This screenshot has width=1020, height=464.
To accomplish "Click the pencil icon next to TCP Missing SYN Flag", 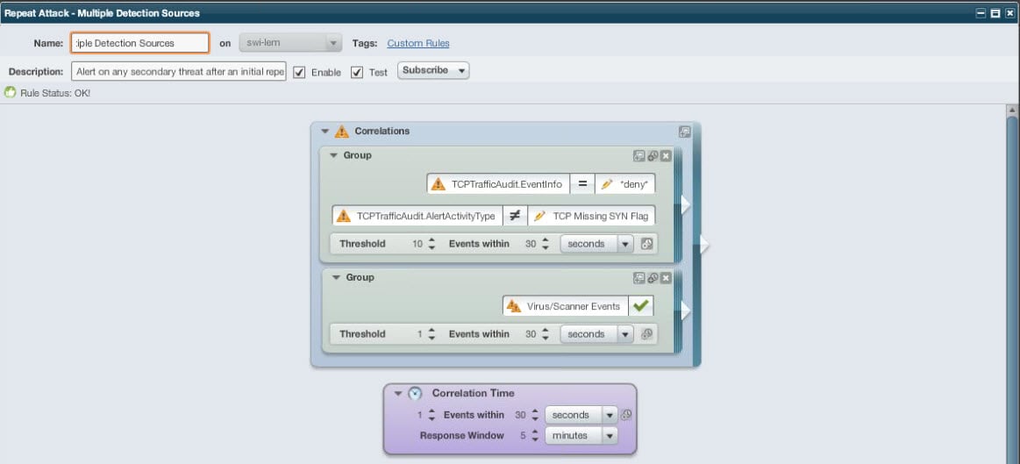I will 539,216.
